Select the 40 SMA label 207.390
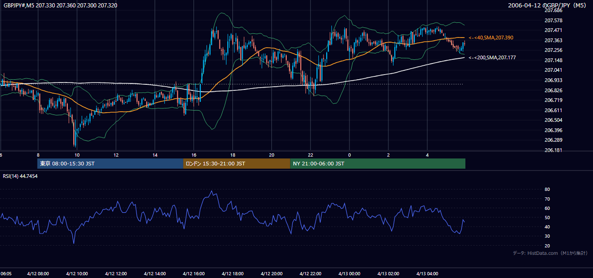This screenshot has height=278, width=593. [491, 38]
